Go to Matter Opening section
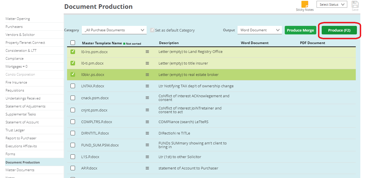This screenshot has width=368, height=178. 18,19
